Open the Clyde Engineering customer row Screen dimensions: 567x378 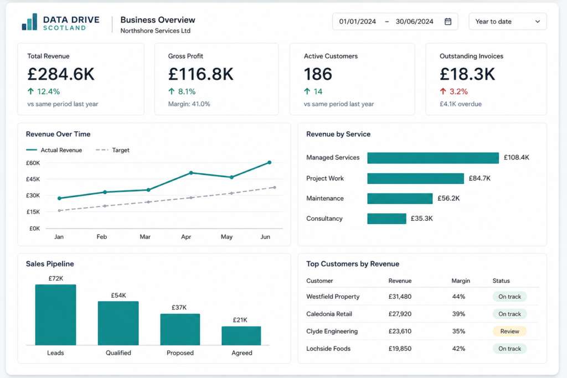tap(422, 332)
